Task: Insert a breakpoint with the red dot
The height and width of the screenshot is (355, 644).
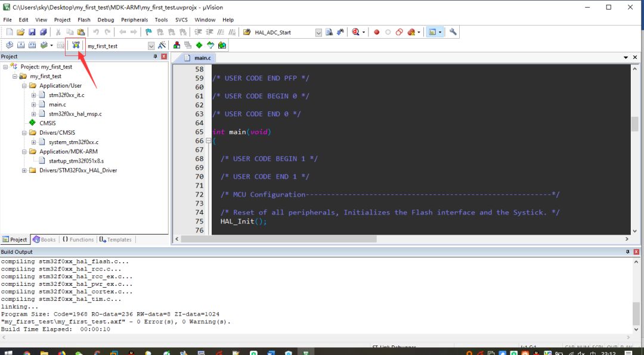Action: [x=376, y=32]
